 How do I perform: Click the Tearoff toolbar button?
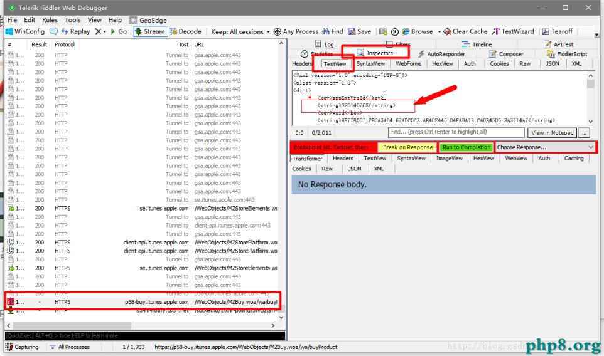coord(558,31)
